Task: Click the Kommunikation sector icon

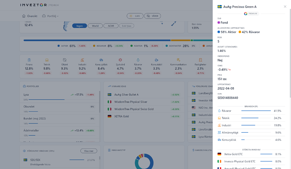Action: click(x=178, y=60)
